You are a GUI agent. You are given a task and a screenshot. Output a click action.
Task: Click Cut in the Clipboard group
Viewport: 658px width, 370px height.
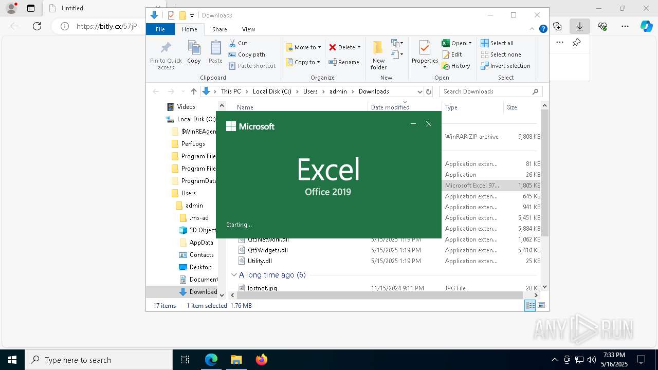[238, 43]
